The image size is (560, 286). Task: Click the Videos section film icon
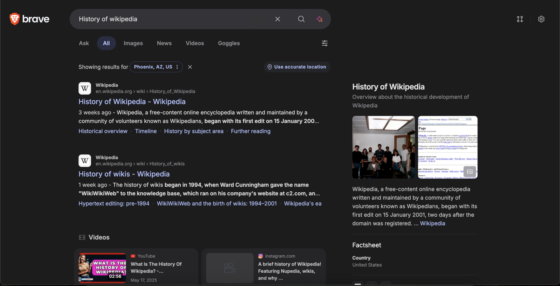click(82, 237)
